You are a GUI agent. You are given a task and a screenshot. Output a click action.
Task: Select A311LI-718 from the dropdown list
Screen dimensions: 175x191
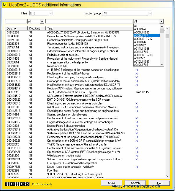(147, 52)
